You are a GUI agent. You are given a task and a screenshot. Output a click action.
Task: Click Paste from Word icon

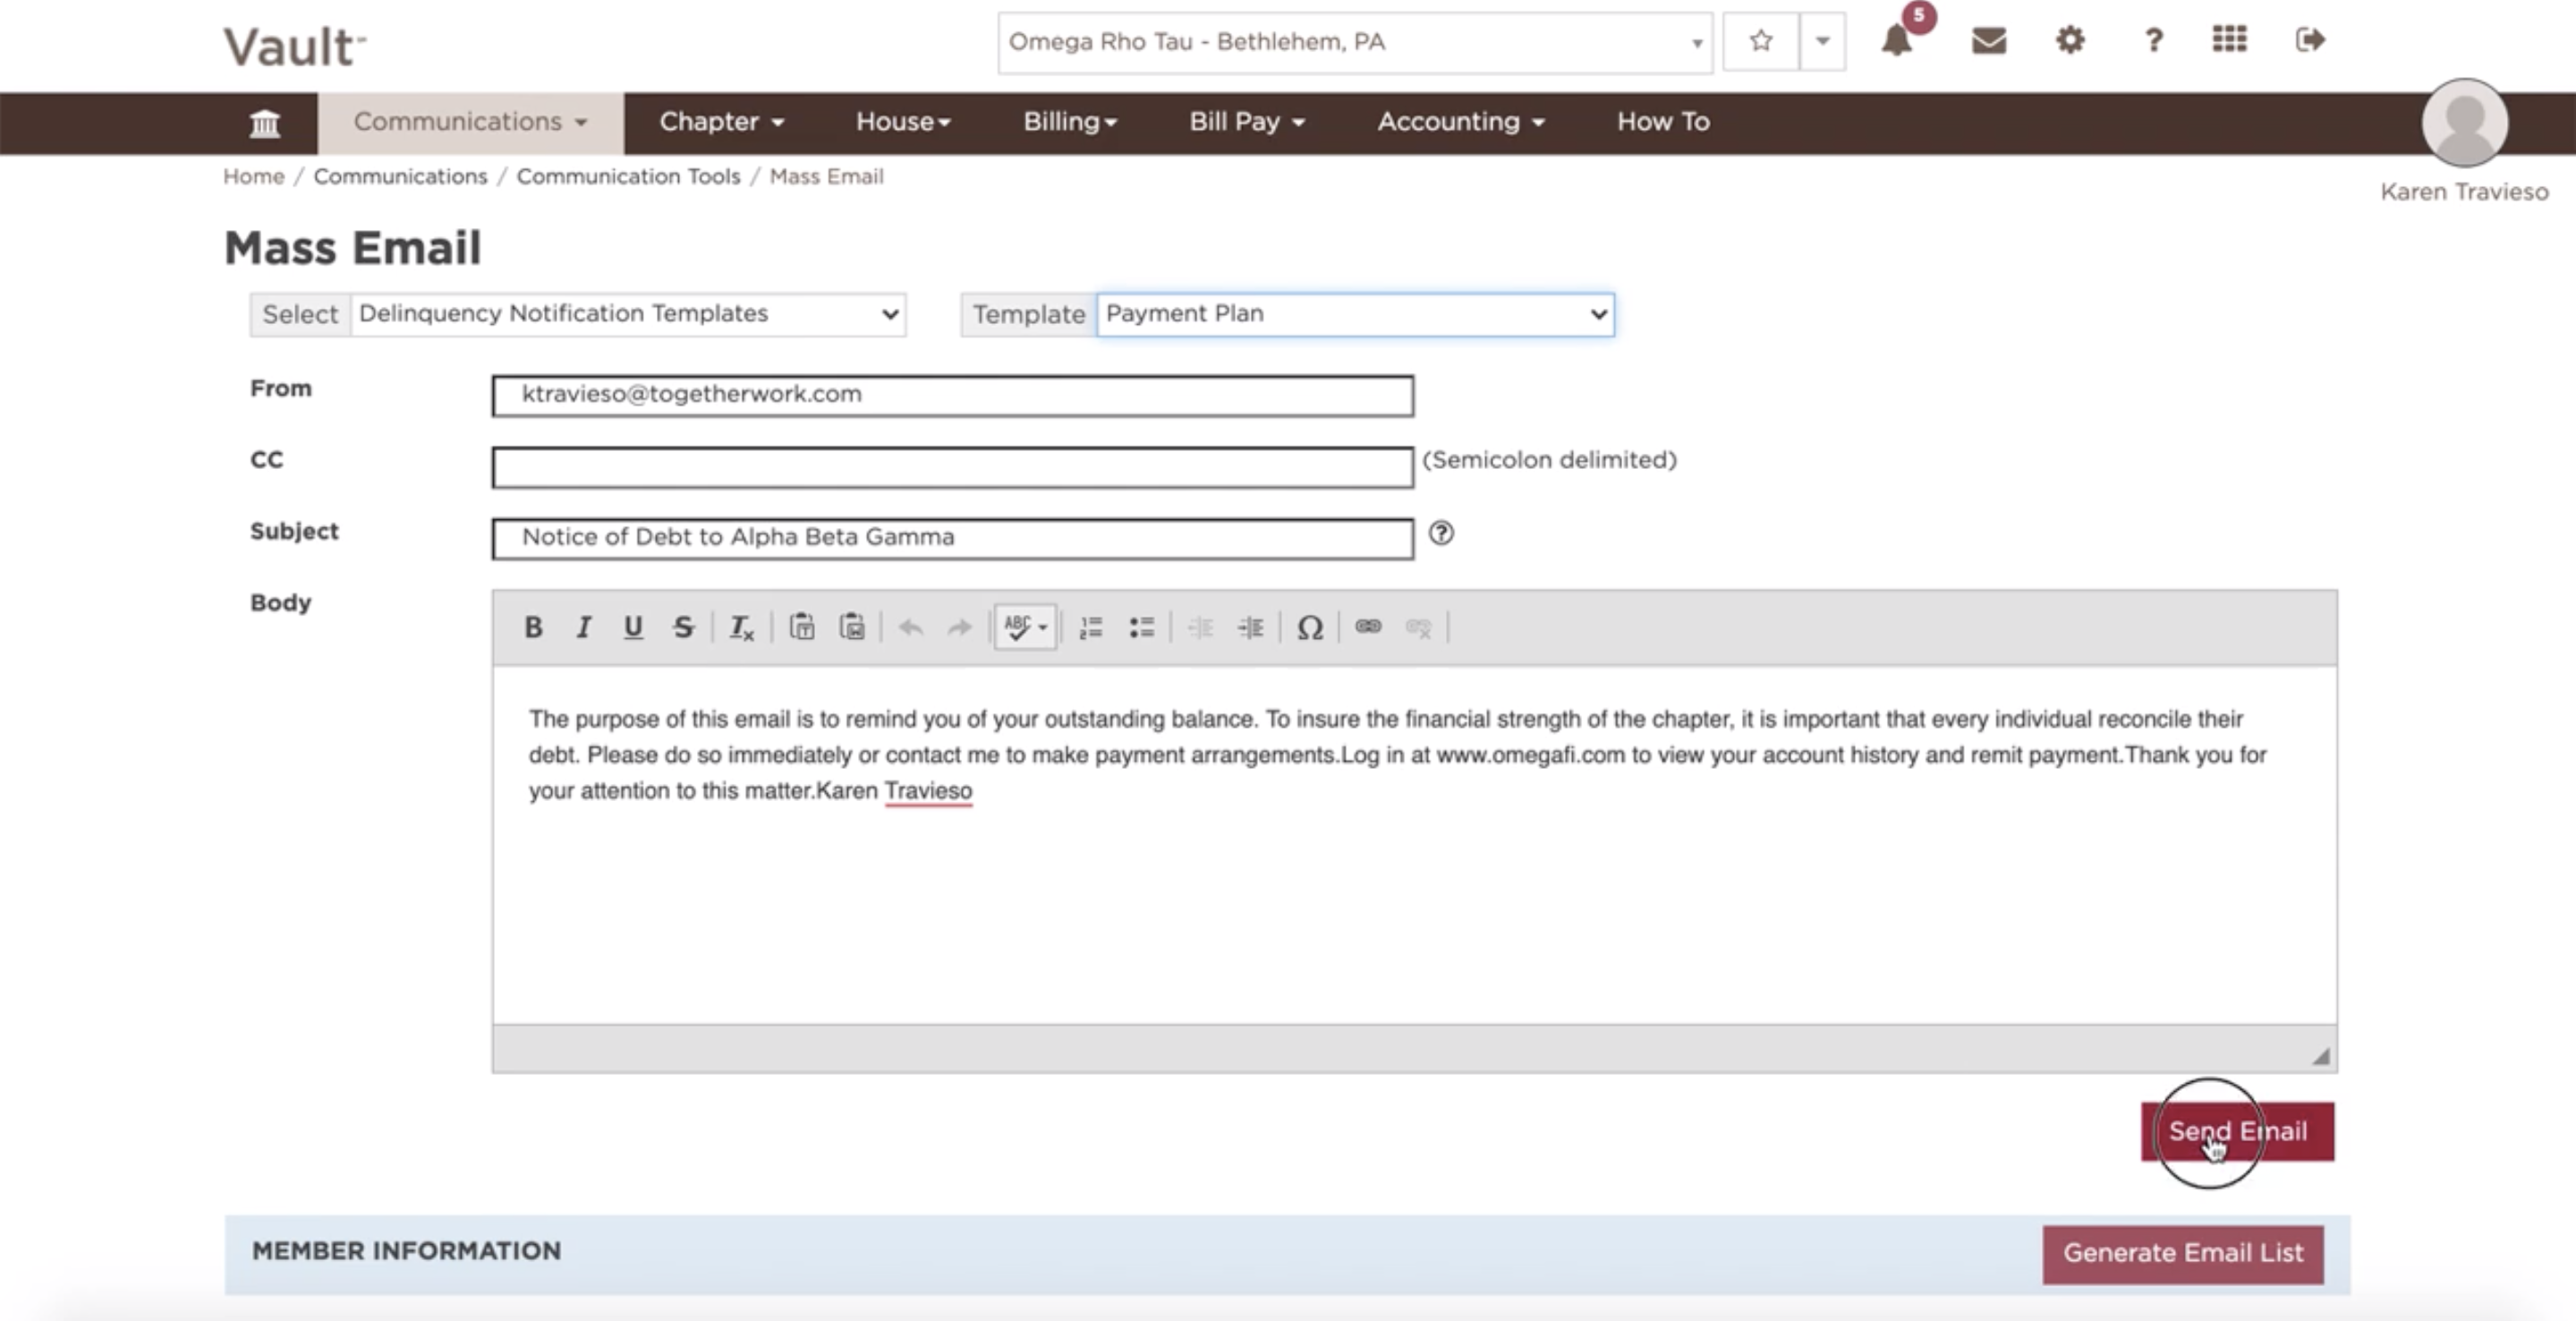tap(851, 627)
